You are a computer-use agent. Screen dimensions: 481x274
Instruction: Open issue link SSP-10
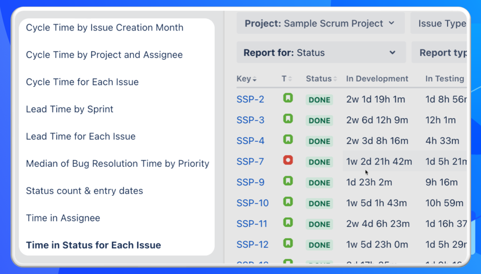(252, 203)
